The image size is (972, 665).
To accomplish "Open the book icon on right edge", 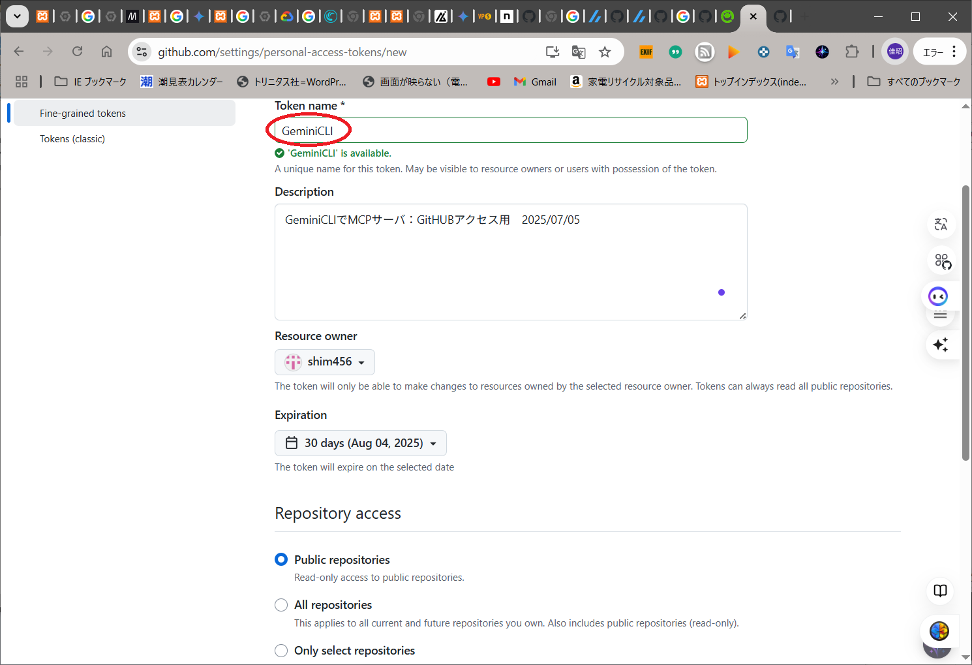I will 940,591.
